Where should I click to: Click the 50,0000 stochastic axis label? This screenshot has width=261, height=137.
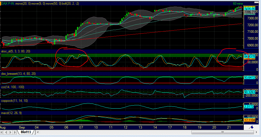(x=253, y=62)
